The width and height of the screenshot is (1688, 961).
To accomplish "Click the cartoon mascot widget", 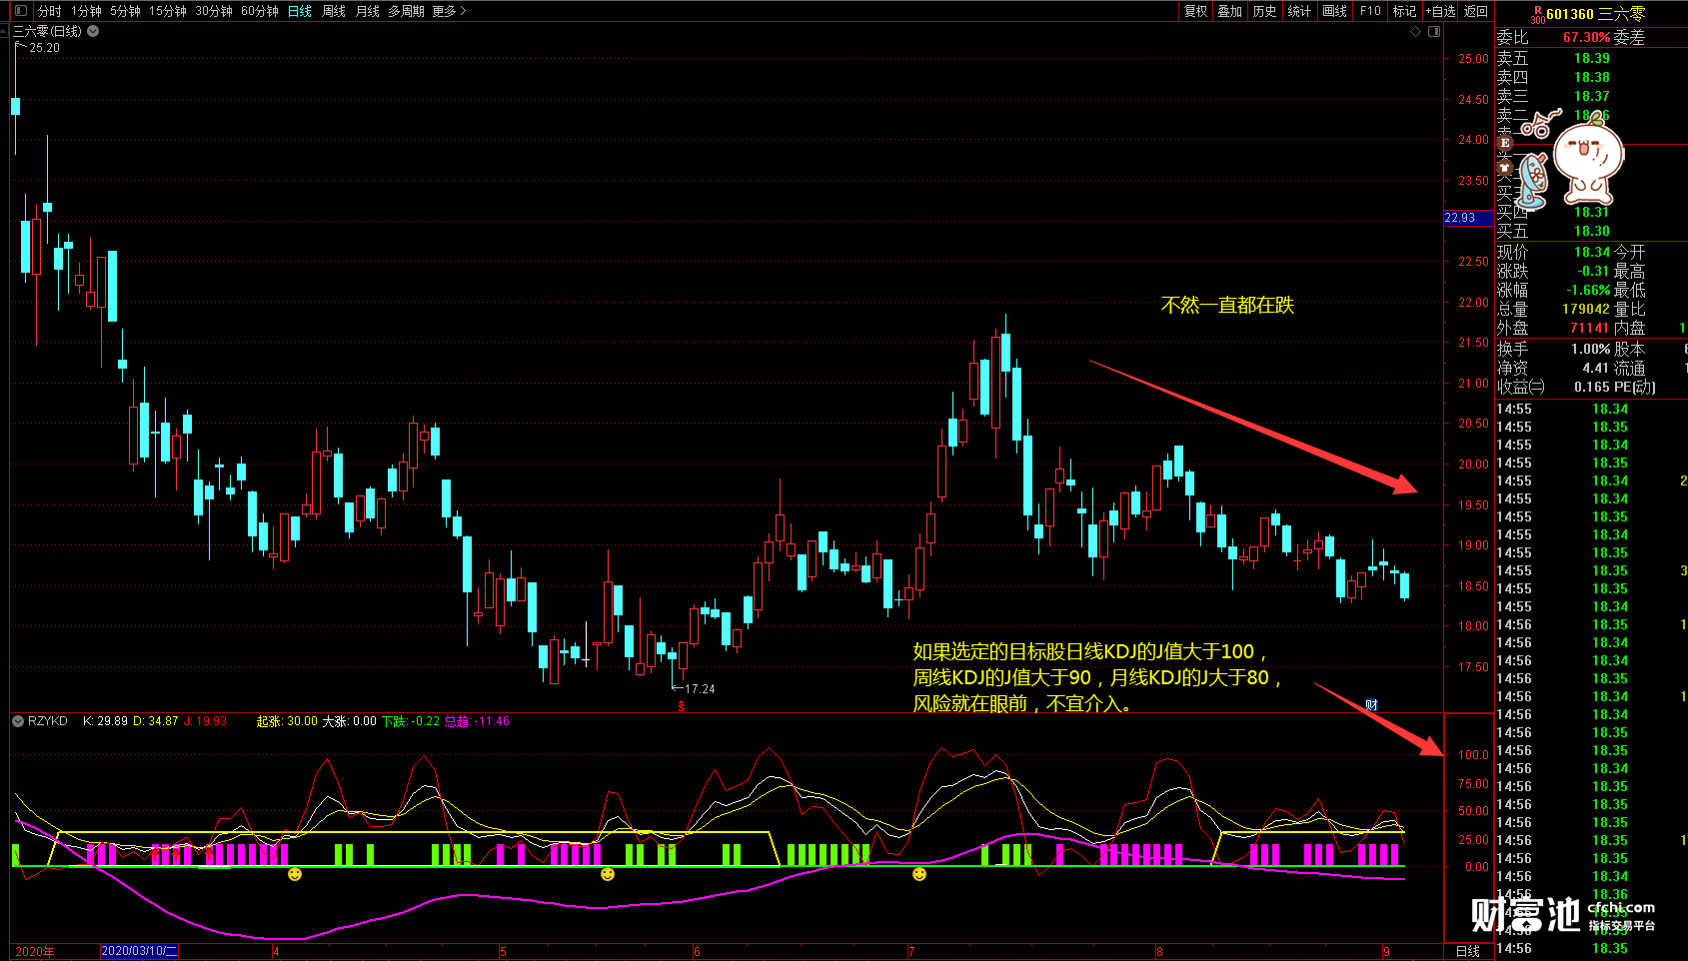I will pos(1588,159).
